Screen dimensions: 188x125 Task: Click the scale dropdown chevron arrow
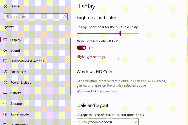[x=135, y=122]
